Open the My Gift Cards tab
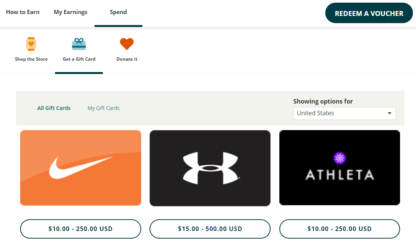The width and height of the screenshot is (416, 242). click(103, 108)
